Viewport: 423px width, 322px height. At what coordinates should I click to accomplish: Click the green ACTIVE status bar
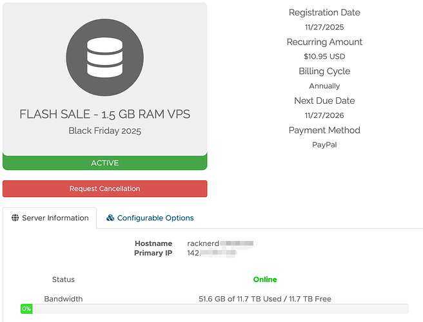pos(105,163)
